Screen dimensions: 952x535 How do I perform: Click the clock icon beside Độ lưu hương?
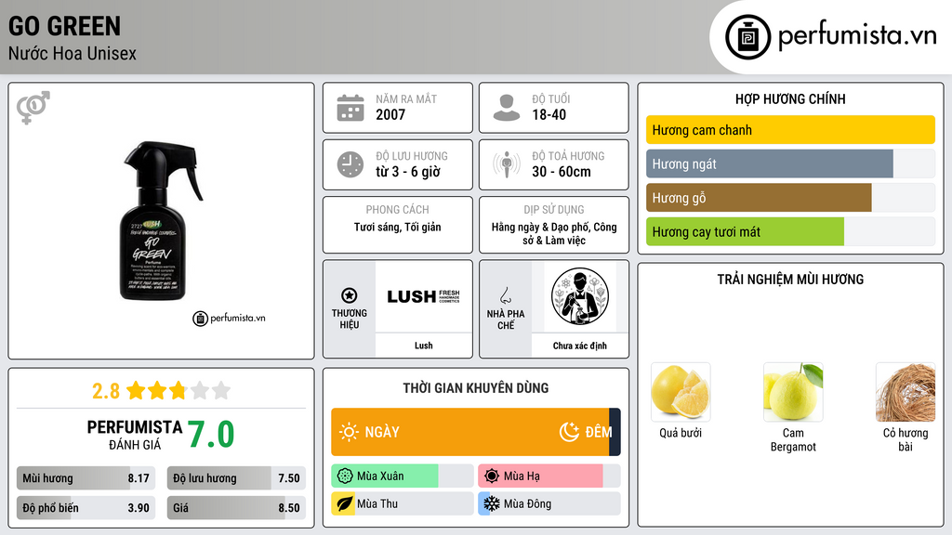point(350,164)
